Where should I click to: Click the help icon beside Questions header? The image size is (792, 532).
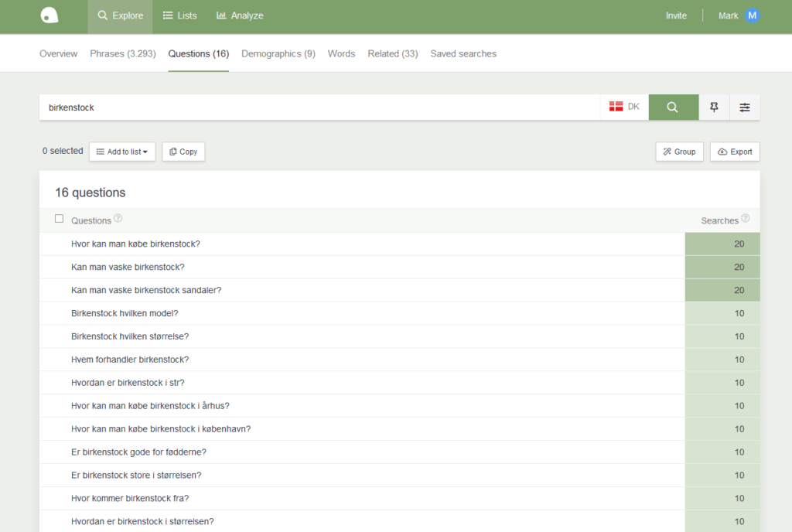pyautogui.click(x=118, y=218)
